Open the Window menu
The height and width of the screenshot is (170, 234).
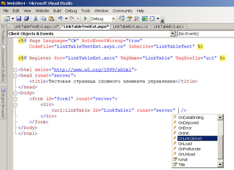(x=101, y=11)
